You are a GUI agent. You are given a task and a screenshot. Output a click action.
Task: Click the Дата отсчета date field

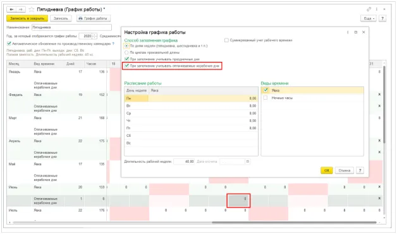[x=232, y=161]
